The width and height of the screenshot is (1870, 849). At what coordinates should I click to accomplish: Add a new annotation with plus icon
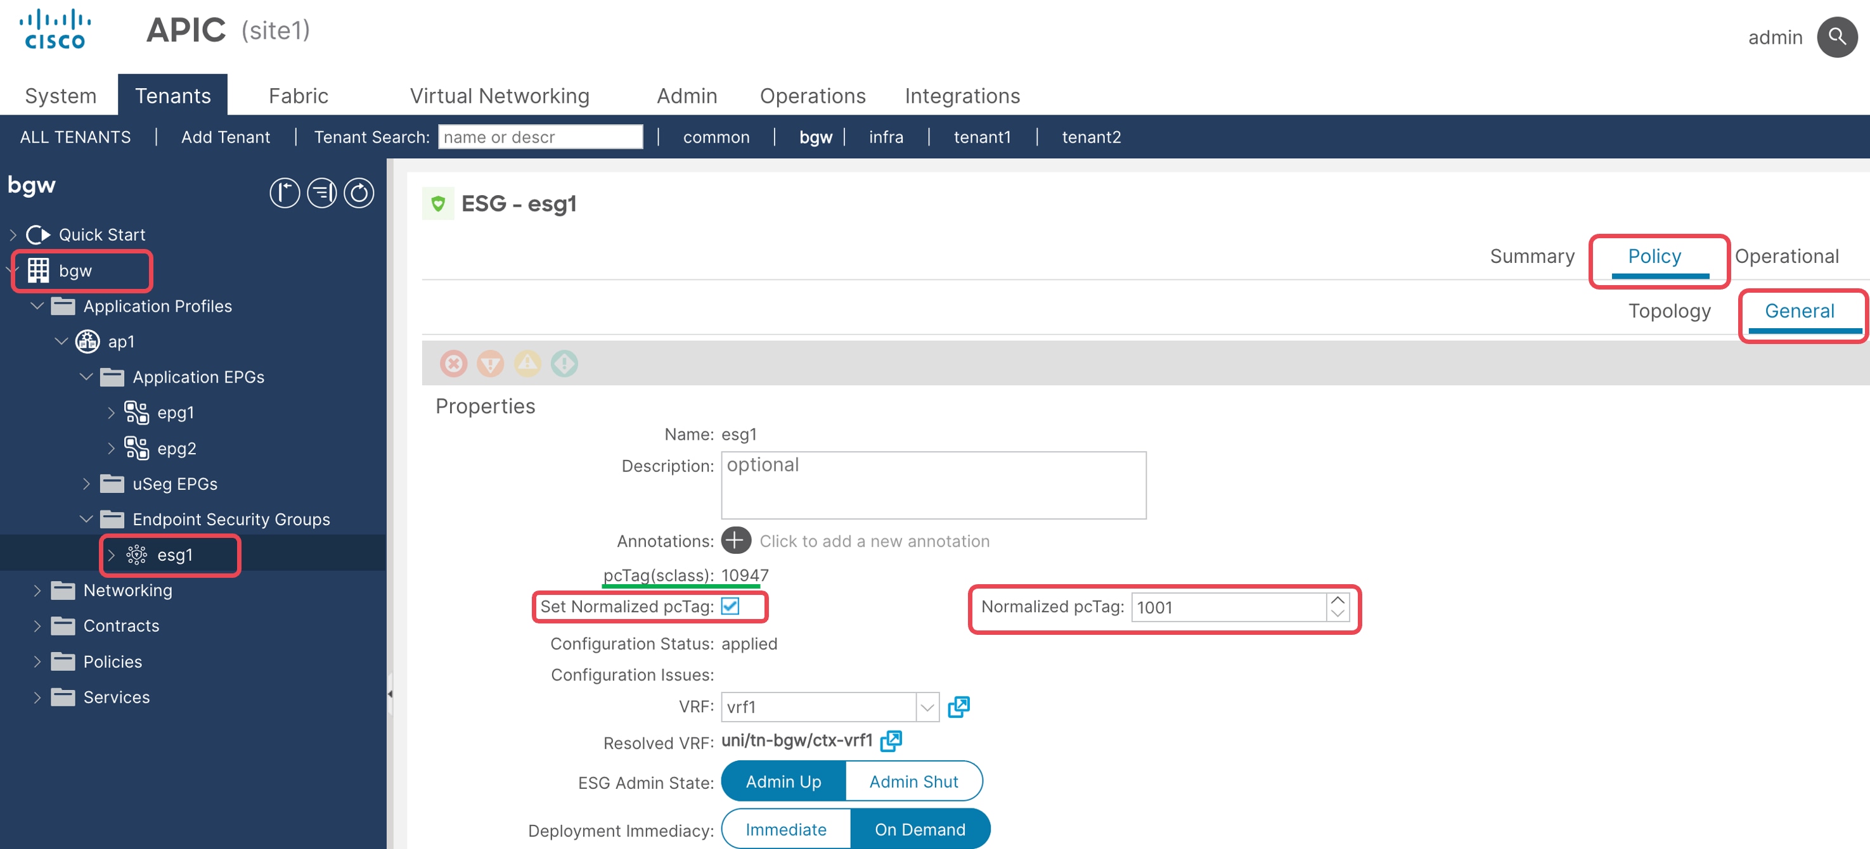point(736,540)
